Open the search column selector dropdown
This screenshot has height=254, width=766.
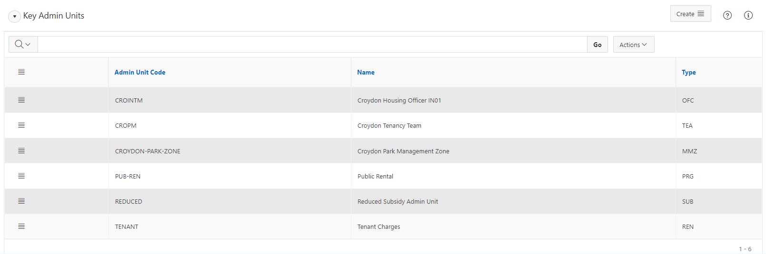(23, 44)
